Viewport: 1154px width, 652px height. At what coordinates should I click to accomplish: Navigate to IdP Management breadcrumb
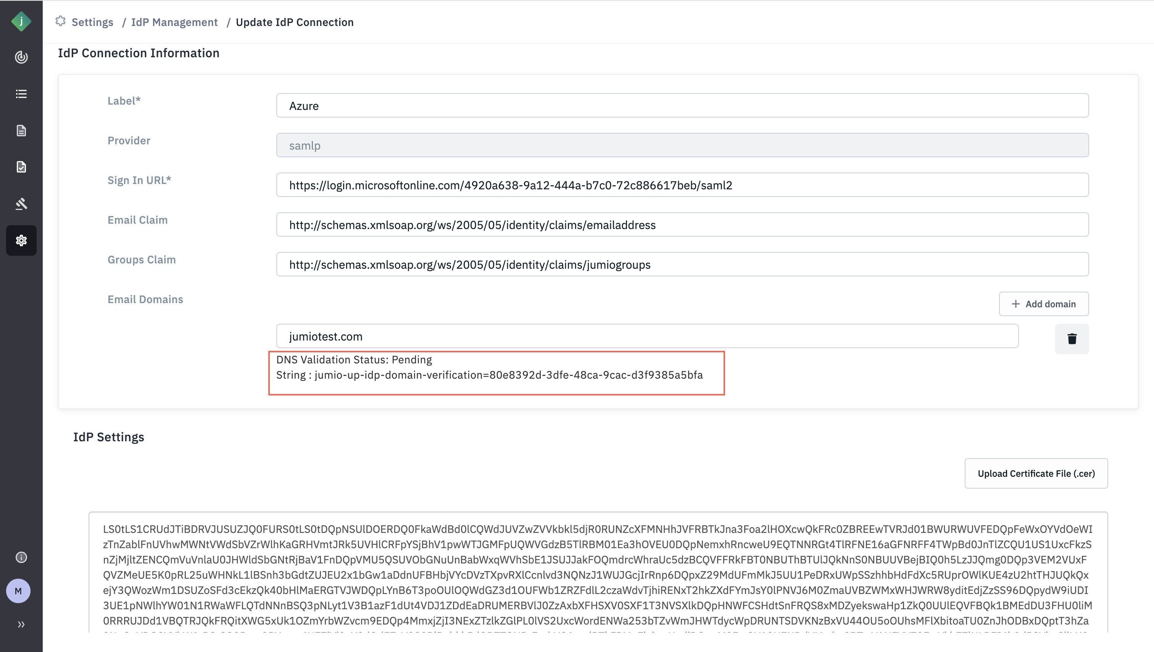[174, 22]
